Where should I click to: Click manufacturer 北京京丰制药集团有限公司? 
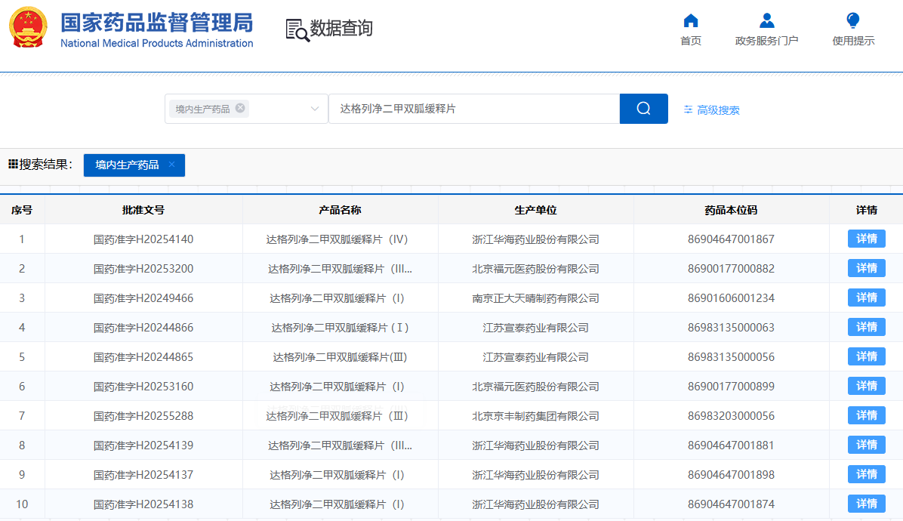point(535,416)
